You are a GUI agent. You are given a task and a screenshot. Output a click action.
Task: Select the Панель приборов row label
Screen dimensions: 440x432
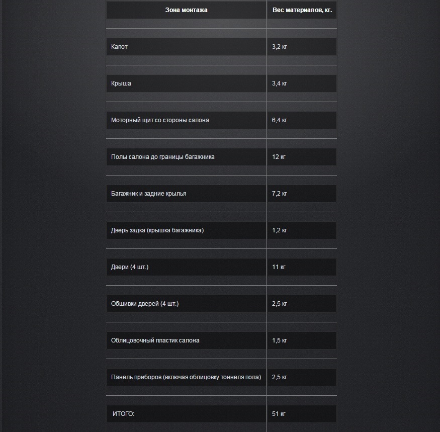(x=187, y=377)
